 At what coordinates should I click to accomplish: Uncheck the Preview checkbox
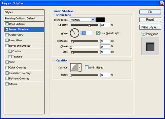tap(143, 34)
